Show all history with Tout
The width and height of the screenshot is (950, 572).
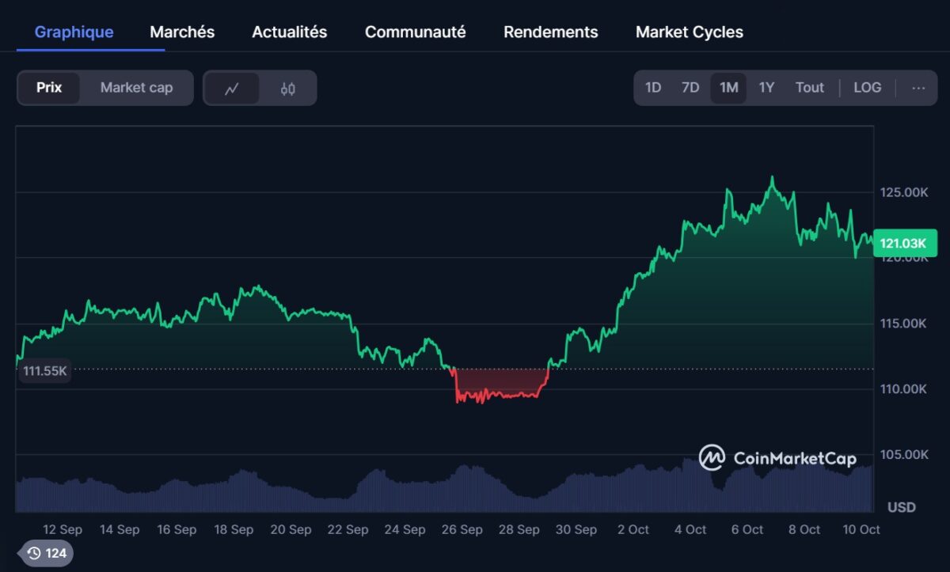point(809,88)
